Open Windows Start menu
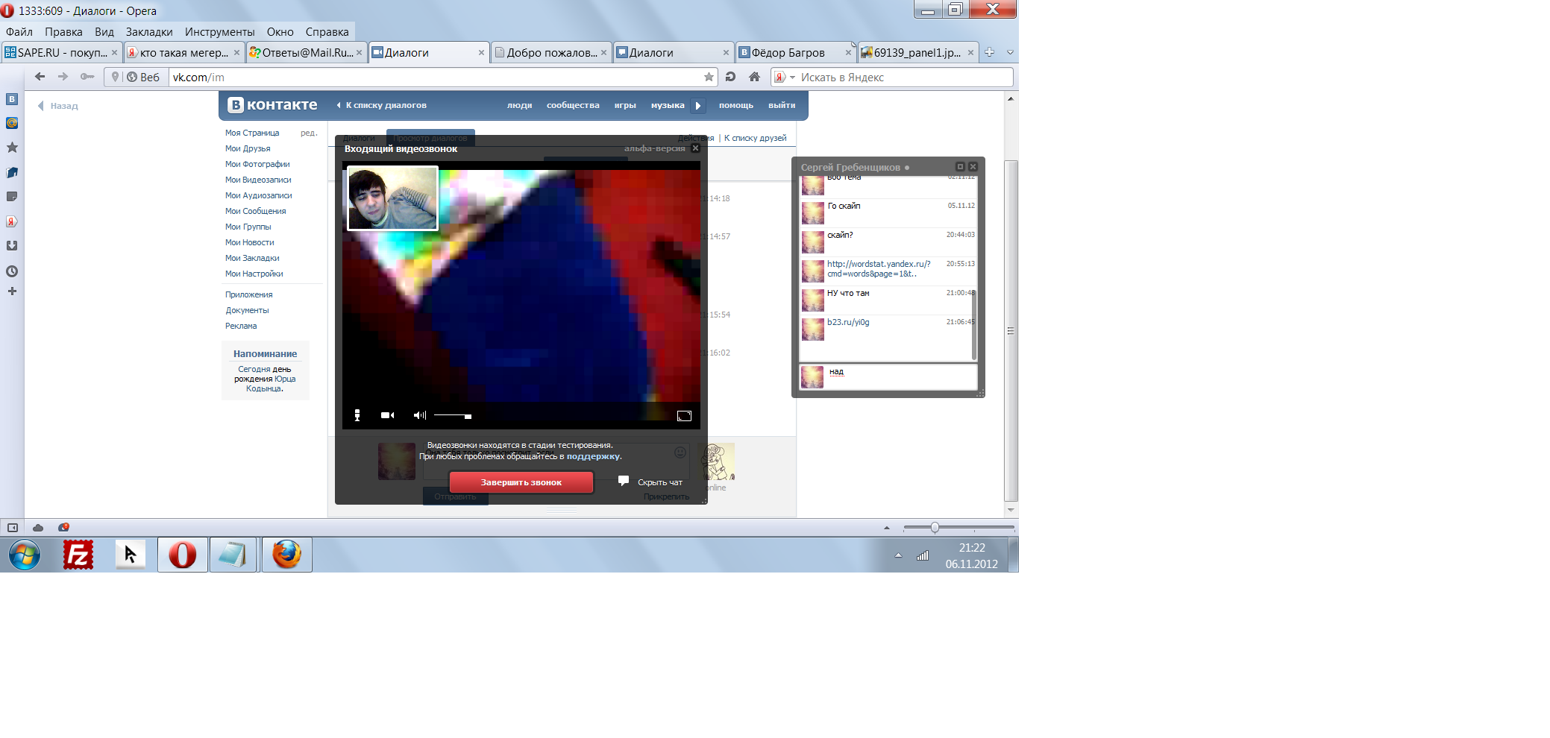 [x=25, y=555]
